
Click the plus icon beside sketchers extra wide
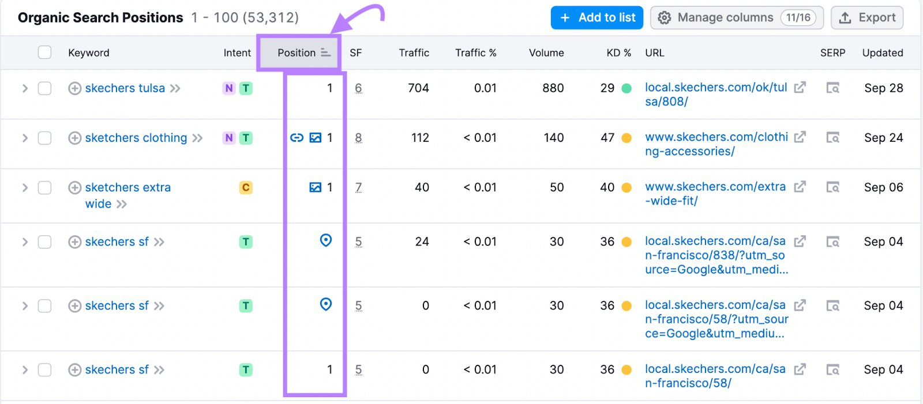pyautogui.click(x=74, y=187)
